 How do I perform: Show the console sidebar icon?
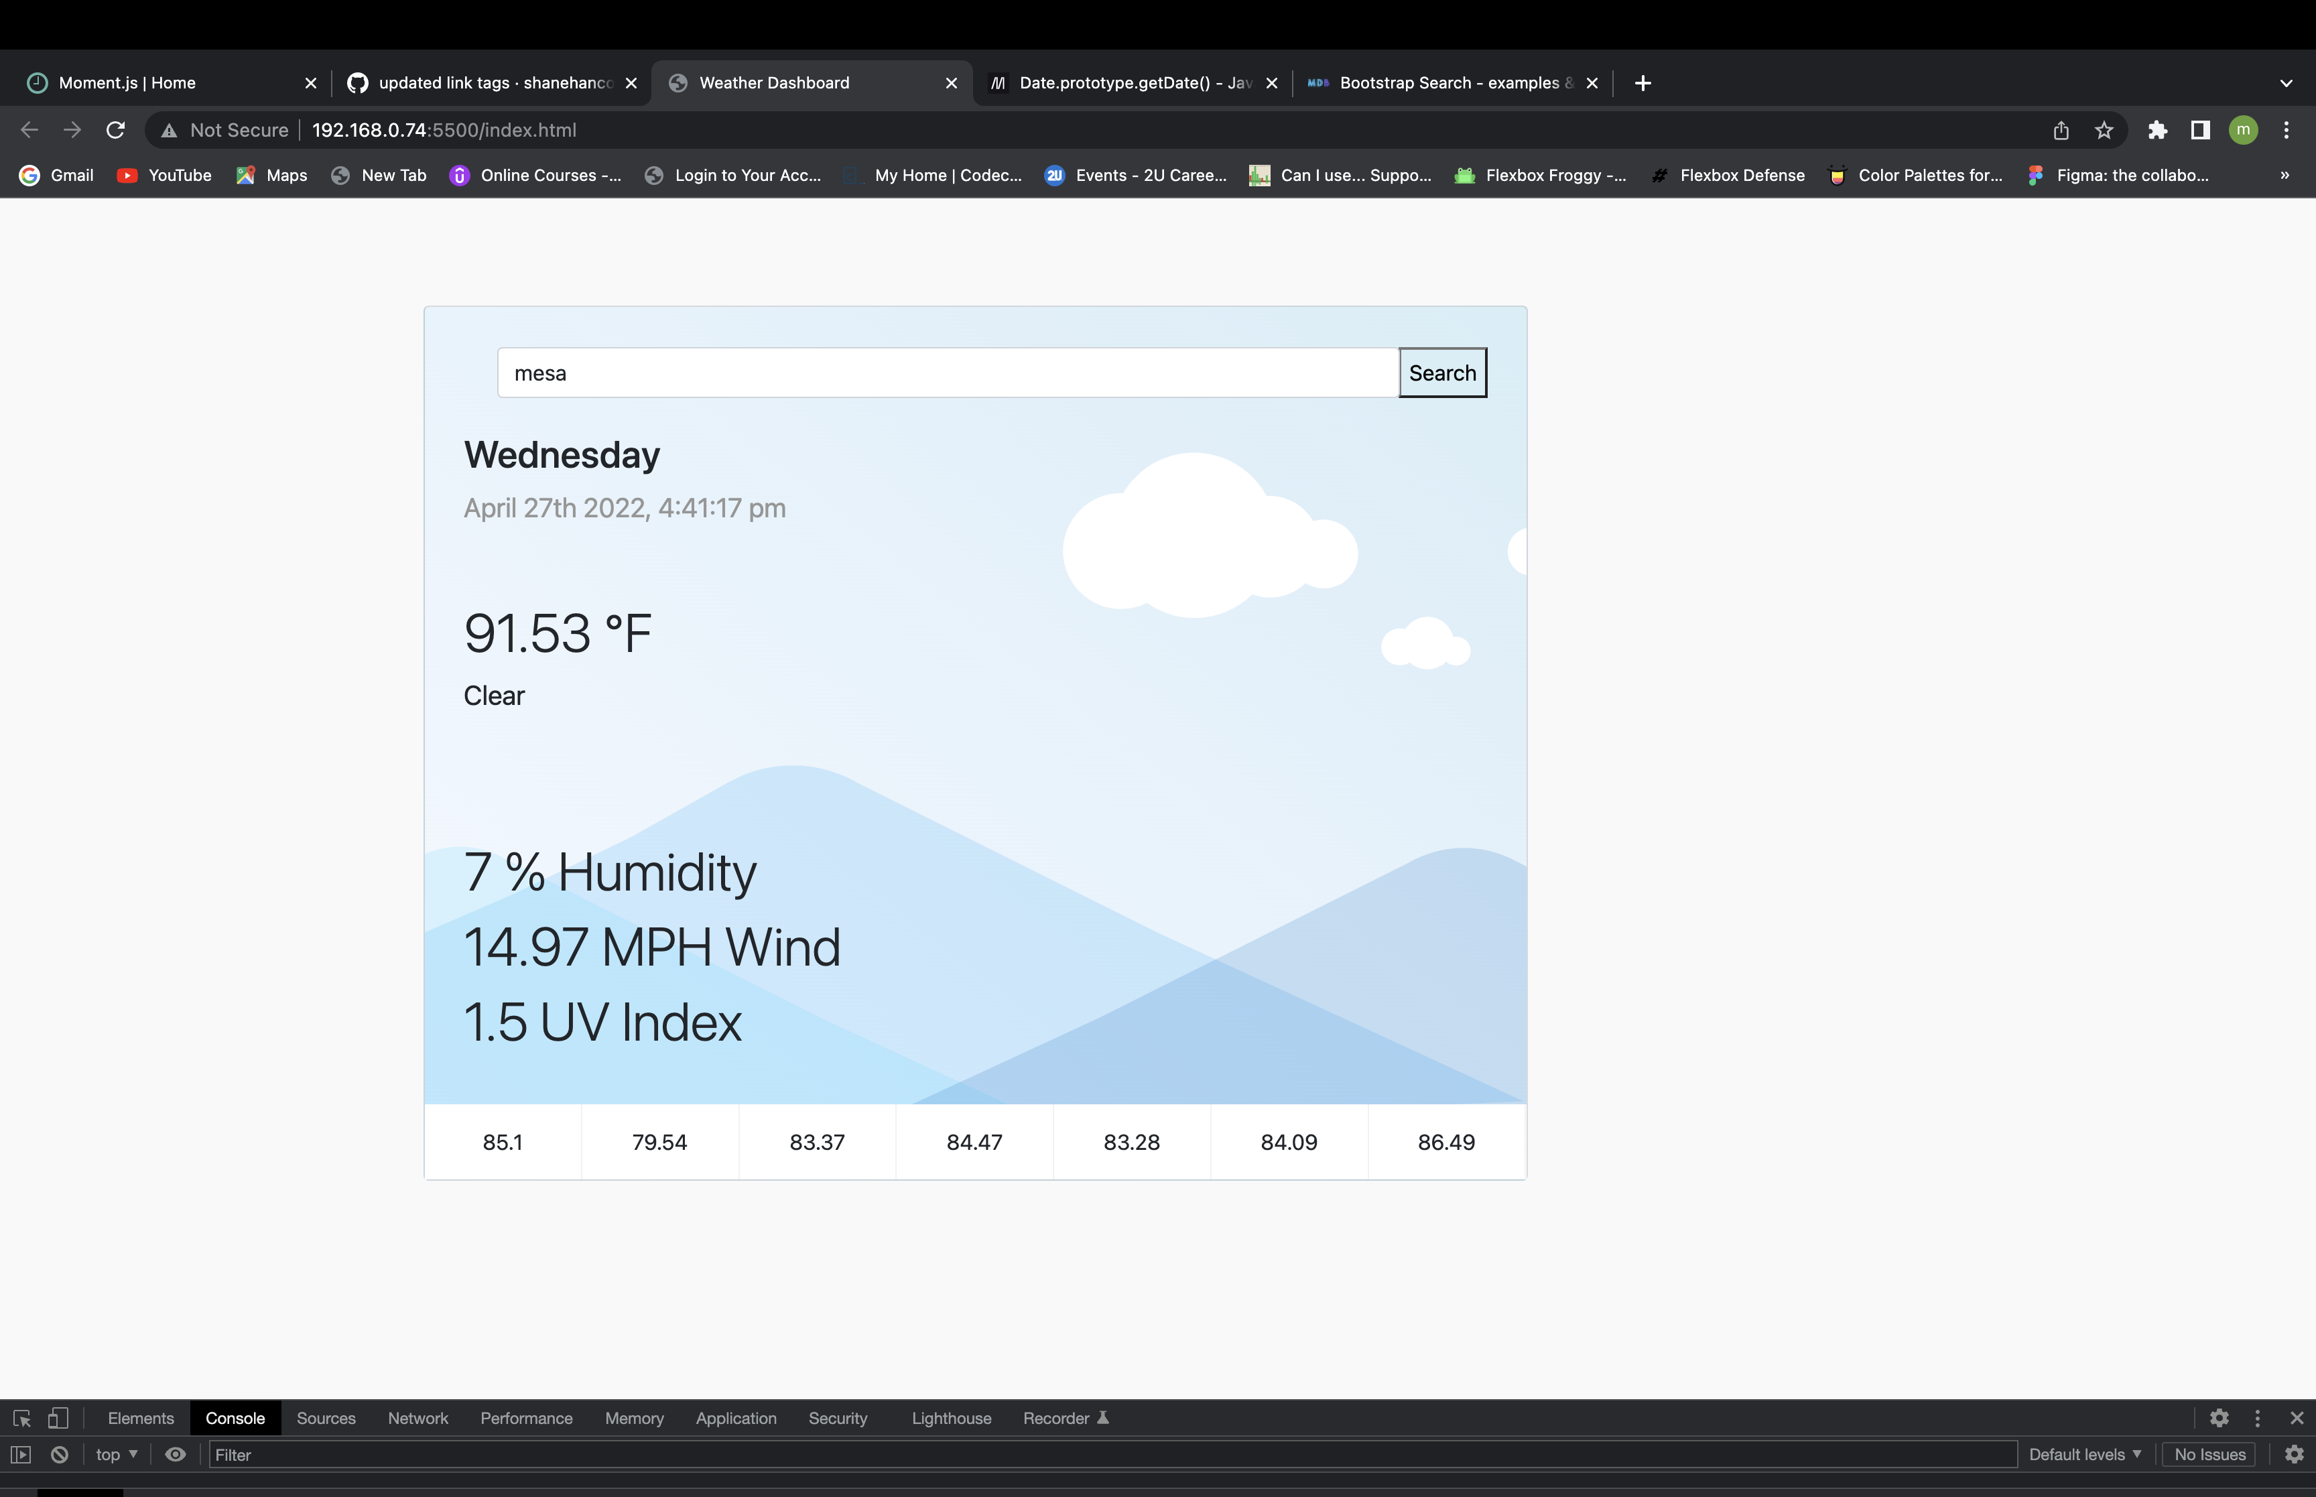click(20, 1454)
